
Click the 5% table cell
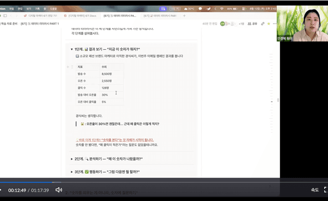point(112,102)
